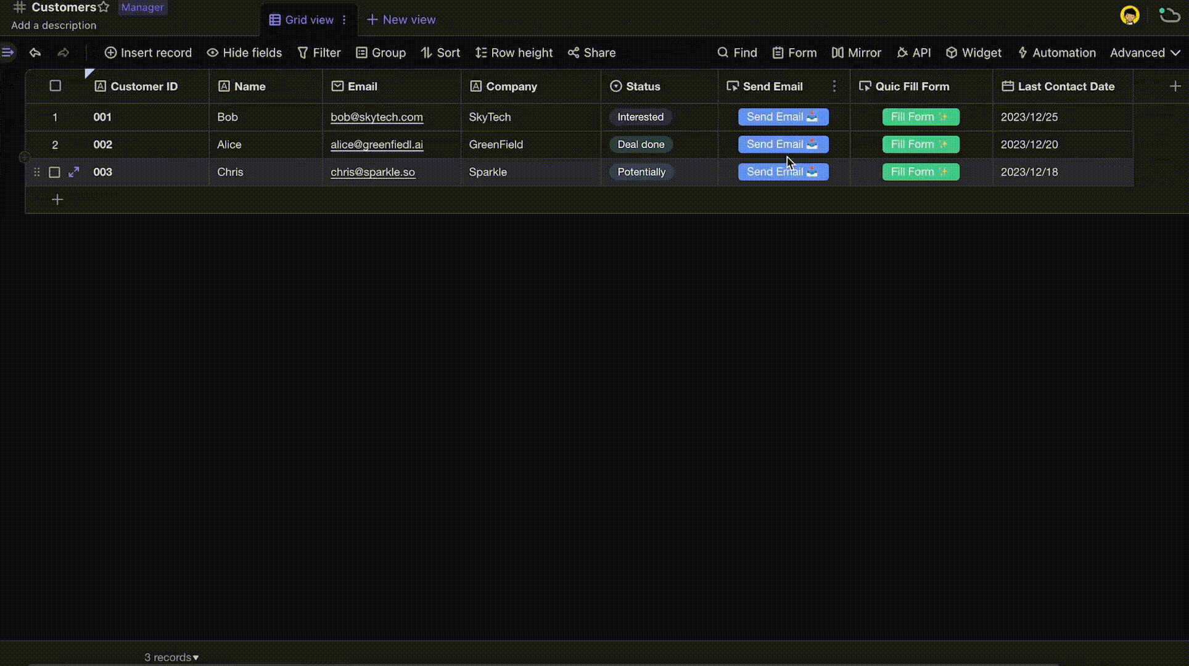The width and height of the screenshot is (1189, 666).
Task: Click Fill Form button for Alice
Action: [x=921, y=144]
